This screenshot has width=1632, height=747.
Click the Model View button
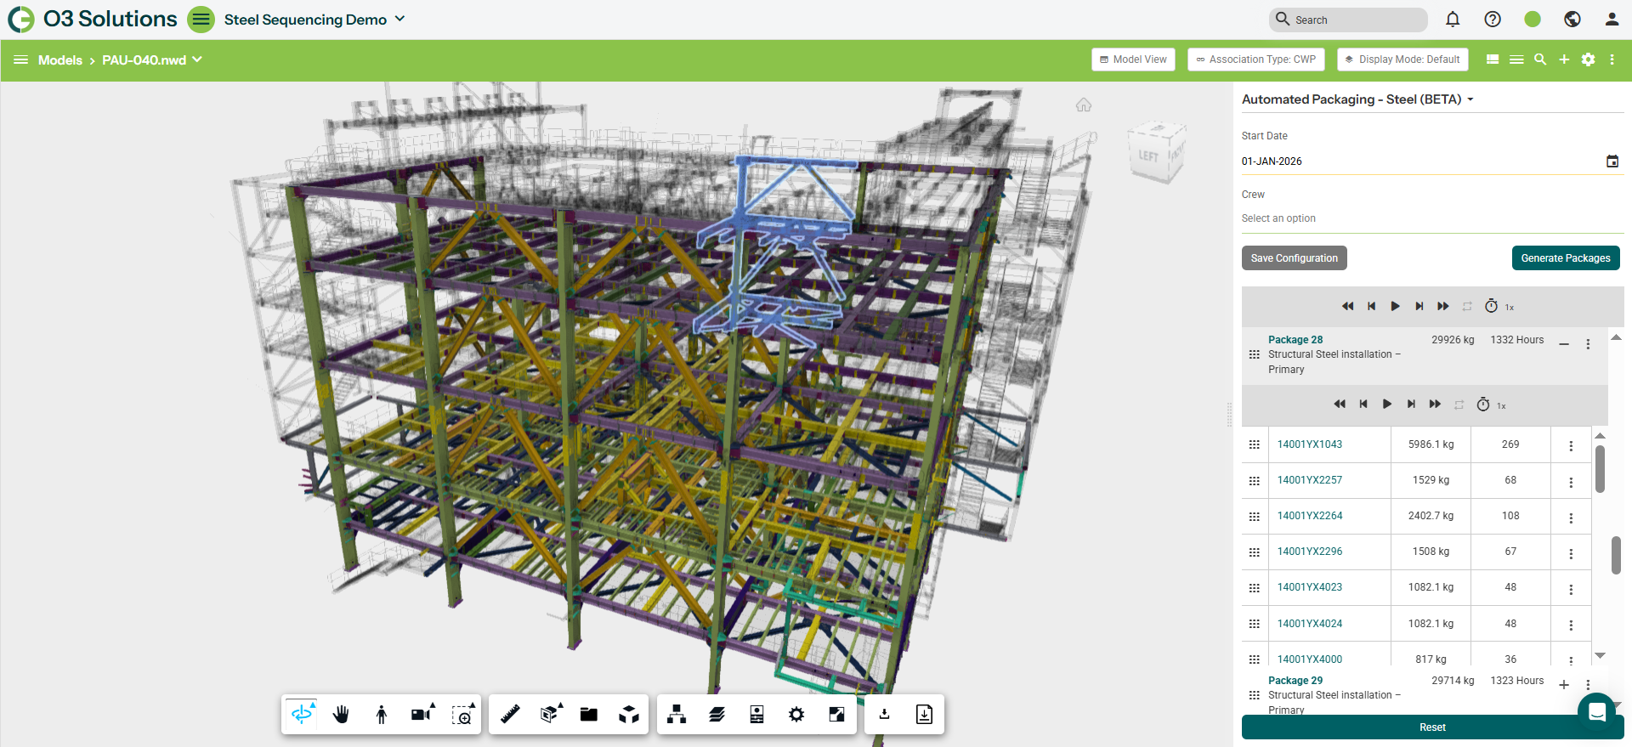[x=1133, y=59]
